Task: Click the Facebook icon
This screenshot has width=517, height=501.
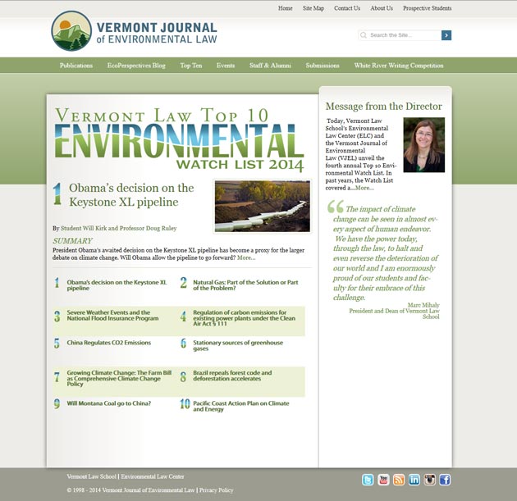Action: (x=445, y=480)
